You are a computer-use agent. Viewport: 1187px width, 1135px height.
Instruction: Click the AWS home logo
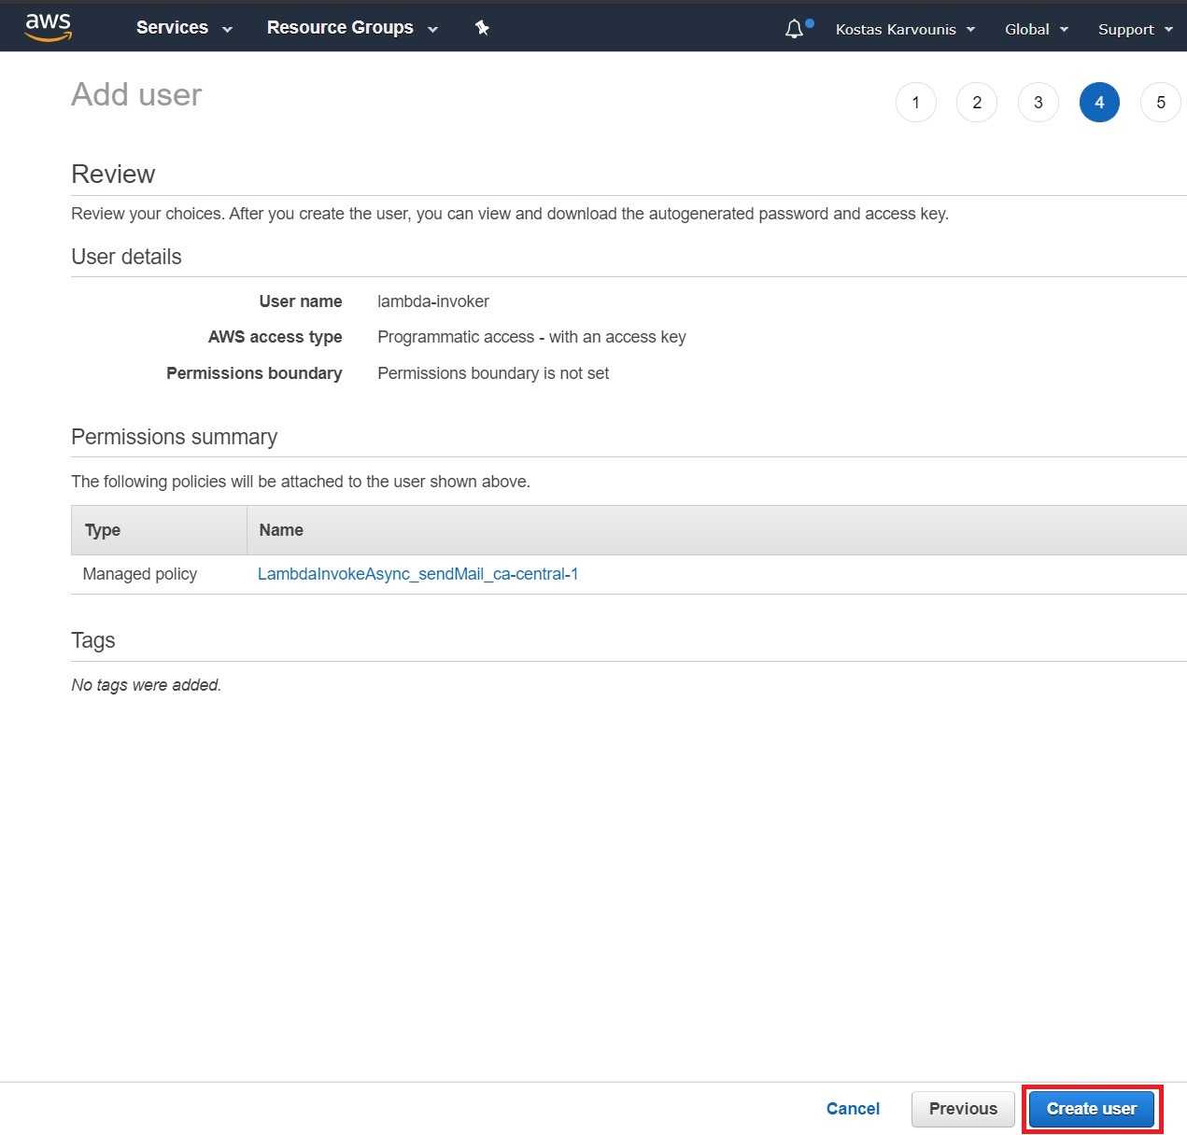tap(48, 26)
